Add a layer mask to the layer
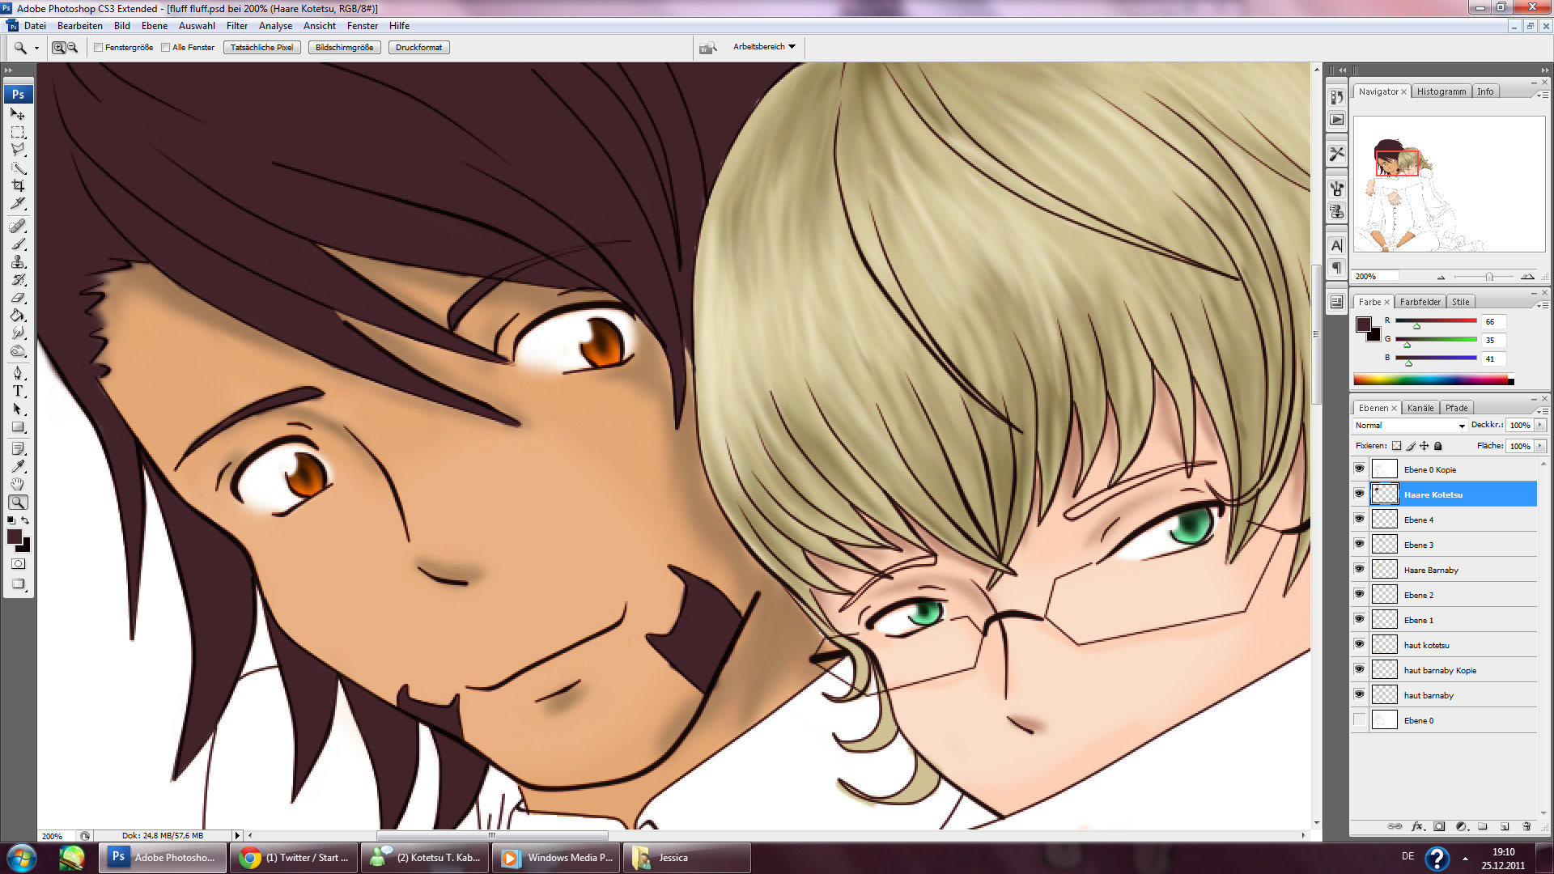Image resolution: width=1554 pixels, height=874 pixels. tap(1439, 826)
